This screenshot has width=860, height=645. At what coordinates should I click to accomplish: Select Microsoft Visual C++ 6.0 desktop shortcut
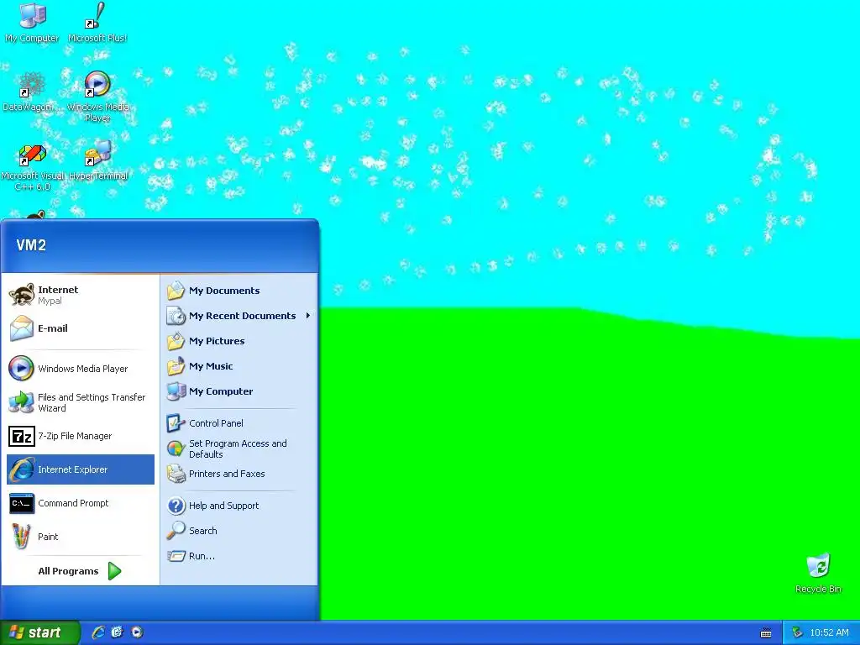(x=33, y=167)
